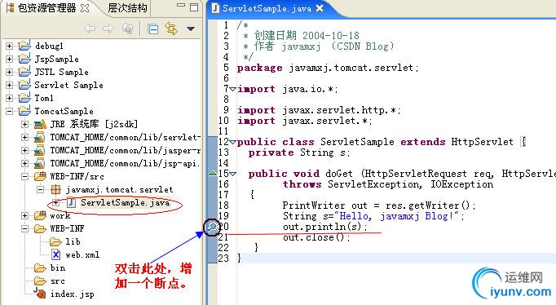Screen dimensions: 556x305
Task: Fold the class declaration at line 12
Action: (x=232, y=142)
